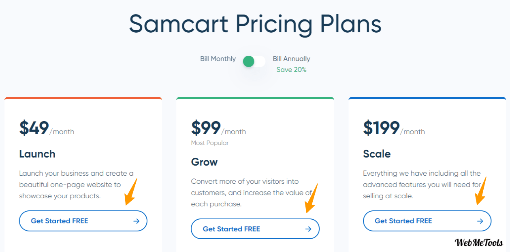
Task: Click Get Started FREE text under Scale
Action: pyautogui.click(x=403, y=221)
